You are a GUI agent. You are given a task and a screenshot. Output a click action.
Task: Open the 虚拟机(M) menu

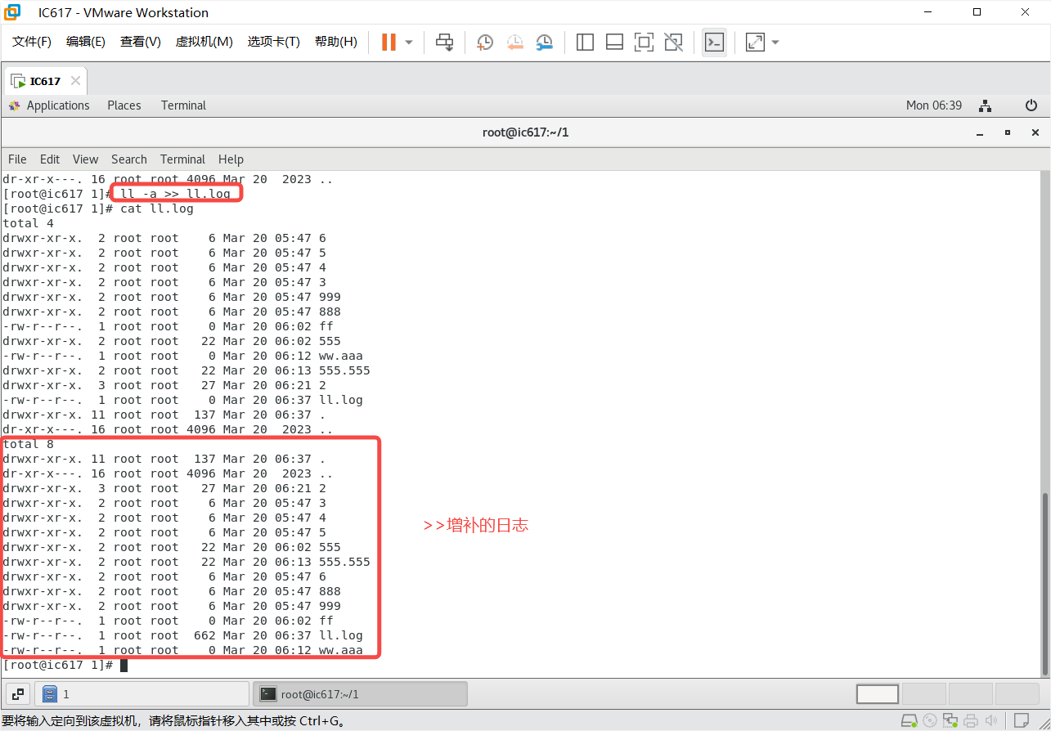(x=204, y=42)
